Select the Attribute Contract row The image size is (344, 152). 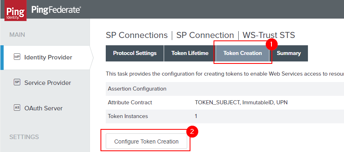coord(225,103)
